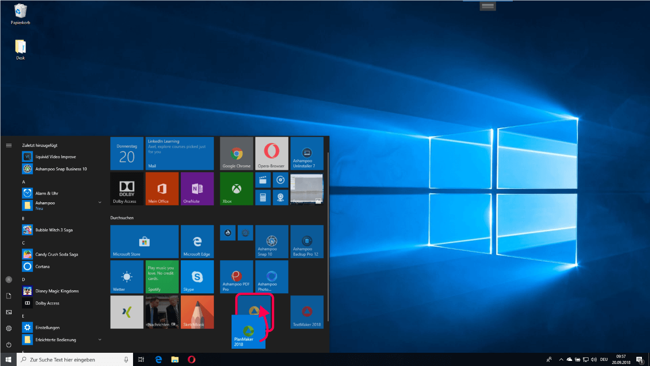Screen dimensions: 650x366
Task: Launch the Skype tile
Action: tap(197, 277)
